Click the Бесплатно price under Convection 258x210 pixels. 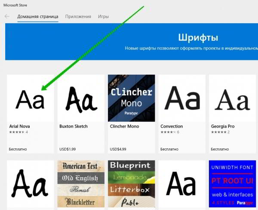(x=169, y=149)
